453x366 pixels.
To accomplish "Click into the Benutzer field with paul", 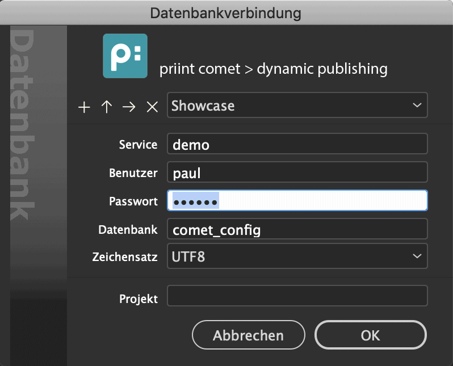I will 297,172.
